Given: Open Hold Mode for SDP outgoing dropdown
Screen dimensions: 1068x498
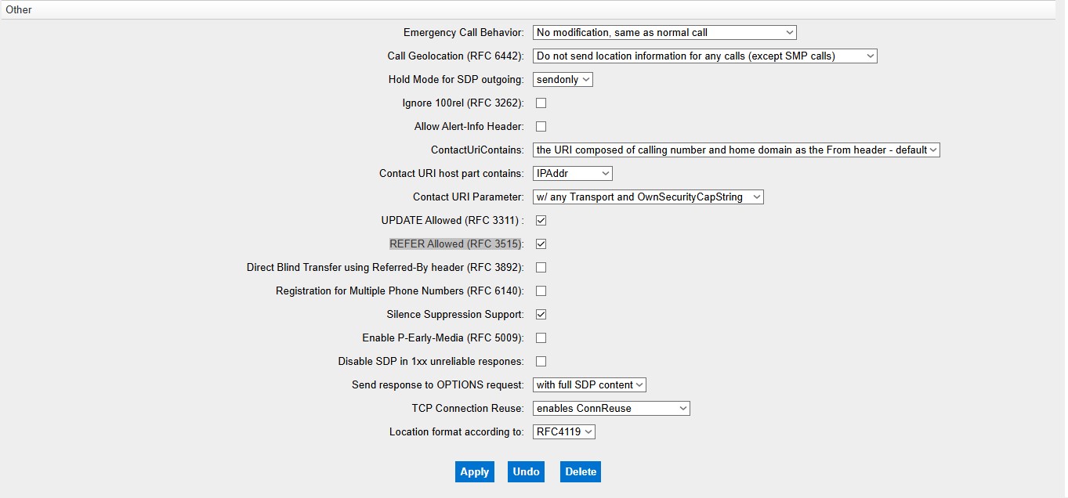Looking at the screenshot, I should (x=563, y=79).
